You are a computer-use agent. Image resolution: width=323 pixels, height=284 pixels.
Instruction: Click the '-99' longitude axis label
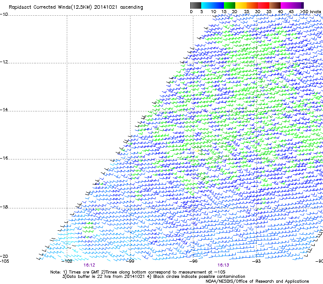[x=130, y=261]
